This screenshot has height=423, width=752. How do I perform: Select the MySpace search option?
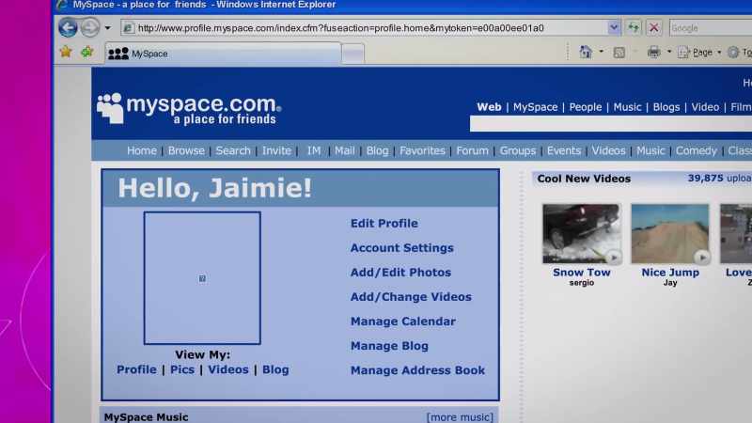(x=535, y=107)
